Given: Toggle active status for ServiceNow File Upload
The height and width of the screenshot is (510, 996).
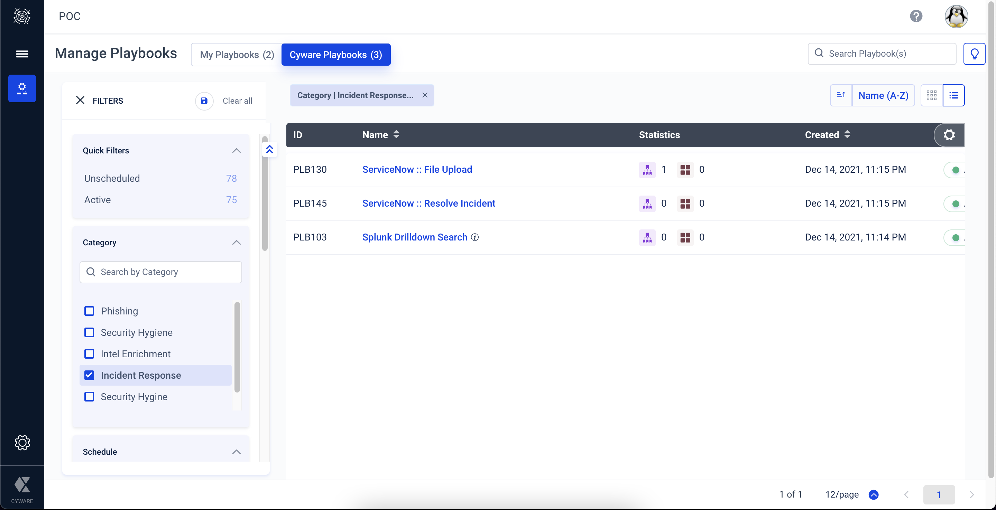Looking at the screenshot, I should 956,170.
